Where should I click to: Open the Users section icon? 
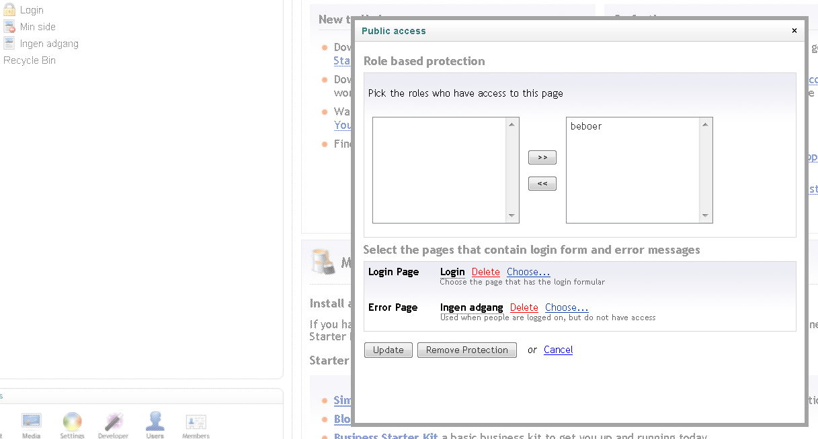point(155,422)
